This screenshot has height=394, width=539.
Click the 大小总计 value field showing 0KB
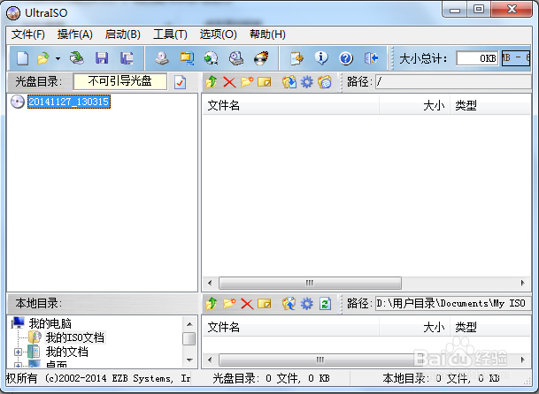[x=477, y=58]
